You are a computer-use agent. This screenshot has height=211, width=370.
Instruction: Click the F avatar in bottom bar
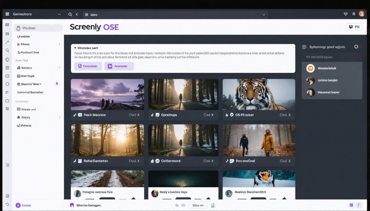point(358,205)
